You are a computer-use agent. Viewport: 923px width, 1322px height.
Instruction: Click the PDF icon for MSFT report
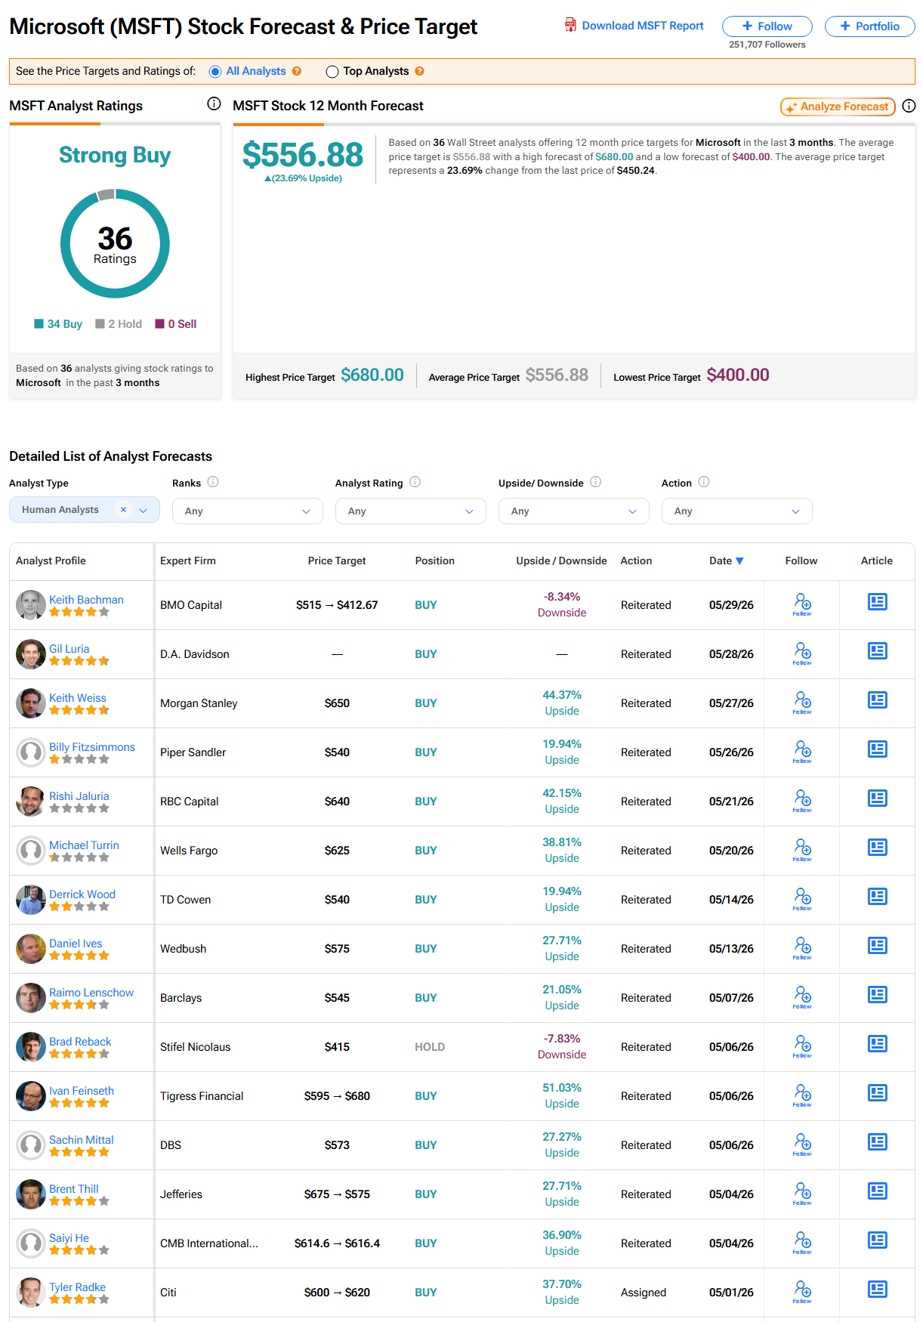pyautogui.click(x=570, y=26)
